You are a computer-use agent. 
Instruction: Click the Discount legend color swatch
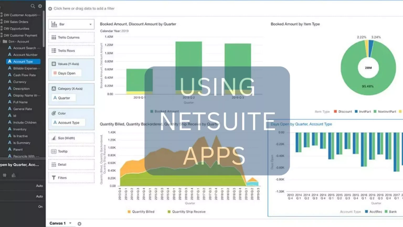(x=335, y=111)
